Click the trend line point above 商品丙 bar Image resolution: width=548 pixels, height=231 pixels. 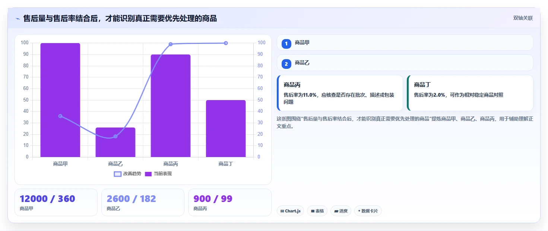tap(171, 44)
